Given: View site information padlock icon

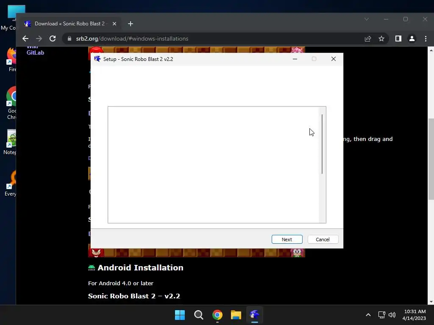Looking at the screenshot, I should 70,39.
